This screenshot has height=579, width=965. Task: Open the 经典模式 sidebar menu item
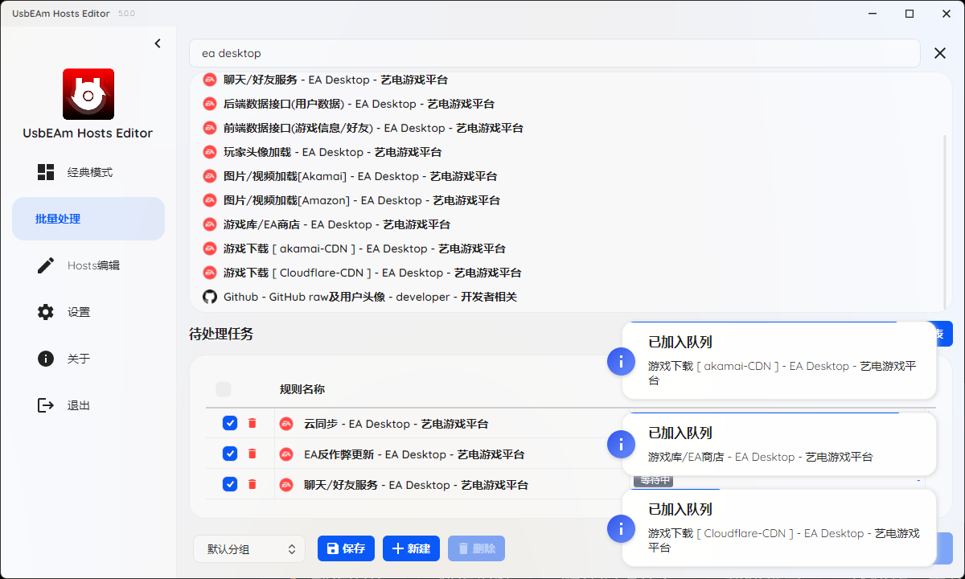[x=88, y=172]
